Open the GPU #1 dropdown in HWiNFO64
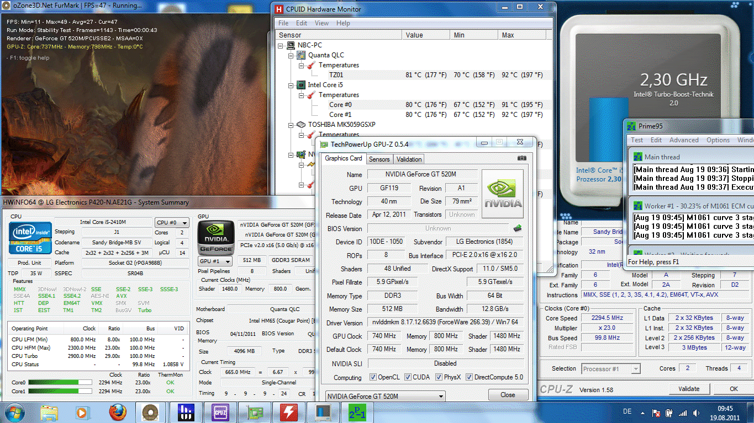This screenshot has height=423, width=754. click(215, 261)
